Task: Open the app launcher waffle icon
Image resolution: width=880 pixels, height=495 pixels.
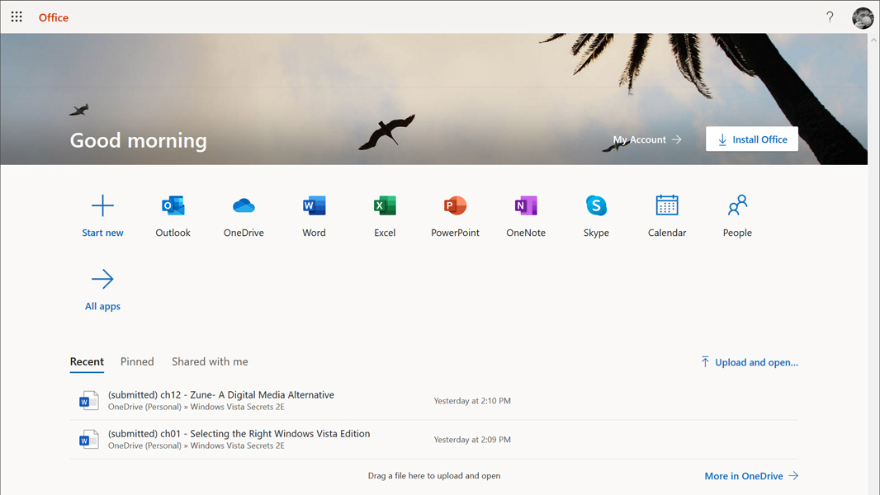Action: pyautogui.click(x=17, y=16)
